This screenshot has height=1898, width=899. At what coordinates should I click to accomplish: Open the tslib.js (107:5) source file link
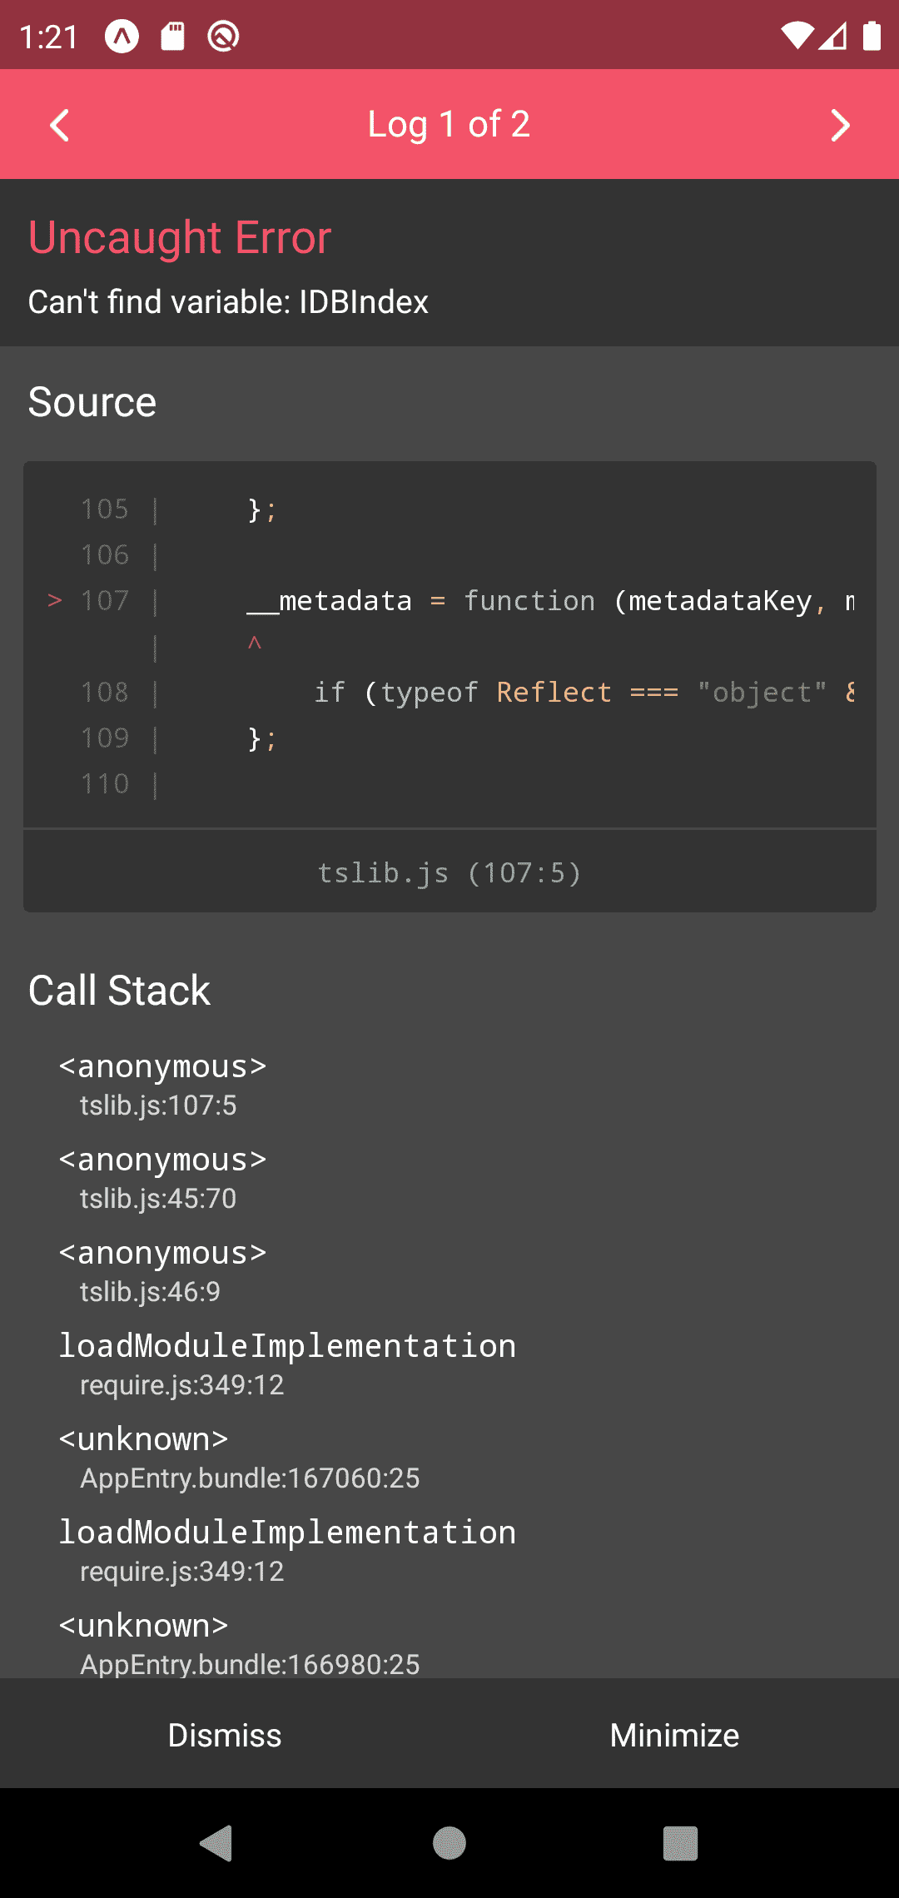(449, 872)
